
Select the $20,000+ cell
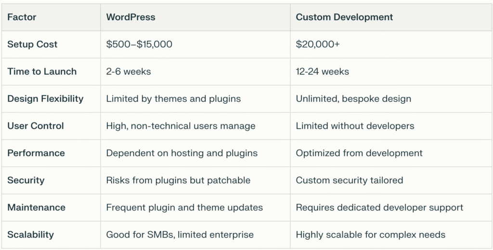(317, 44)
